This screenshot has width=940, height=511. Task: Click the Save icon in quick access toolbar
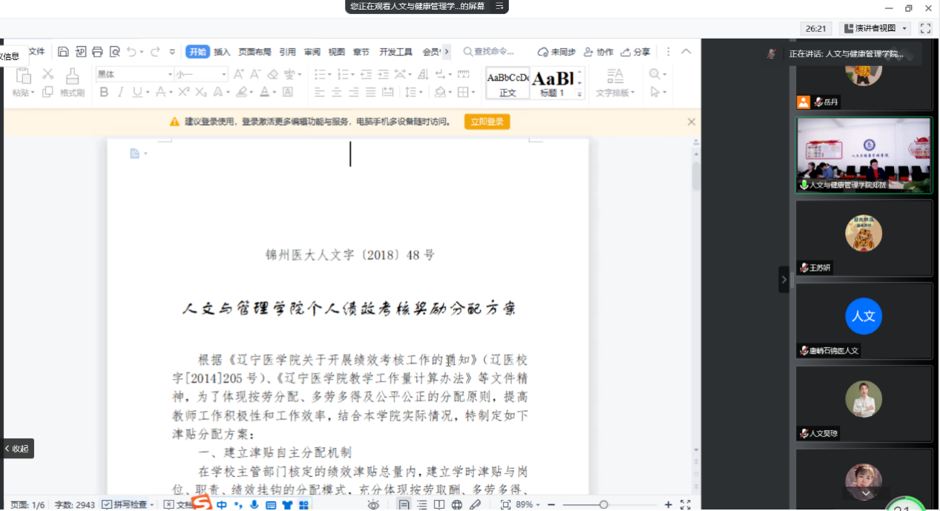coord(63,52)
